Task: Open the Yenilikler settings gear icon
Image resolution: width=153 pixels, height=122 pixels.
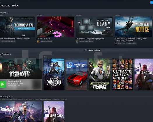Action: click(7, 12)
